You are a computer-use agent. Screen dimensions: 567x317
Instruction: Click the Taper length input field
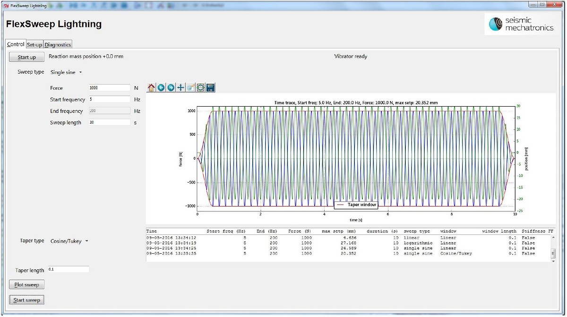[68, 269]
